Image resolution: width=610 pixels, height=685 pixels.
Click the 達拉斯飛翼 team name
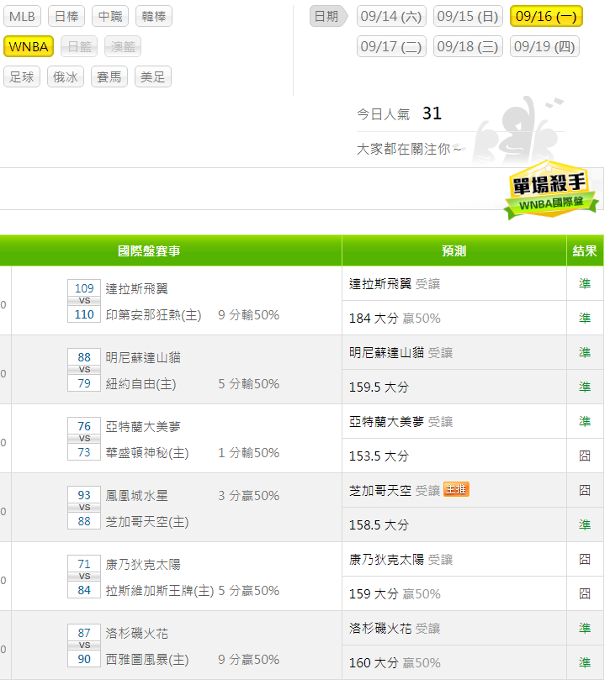[x=136, y=288]
